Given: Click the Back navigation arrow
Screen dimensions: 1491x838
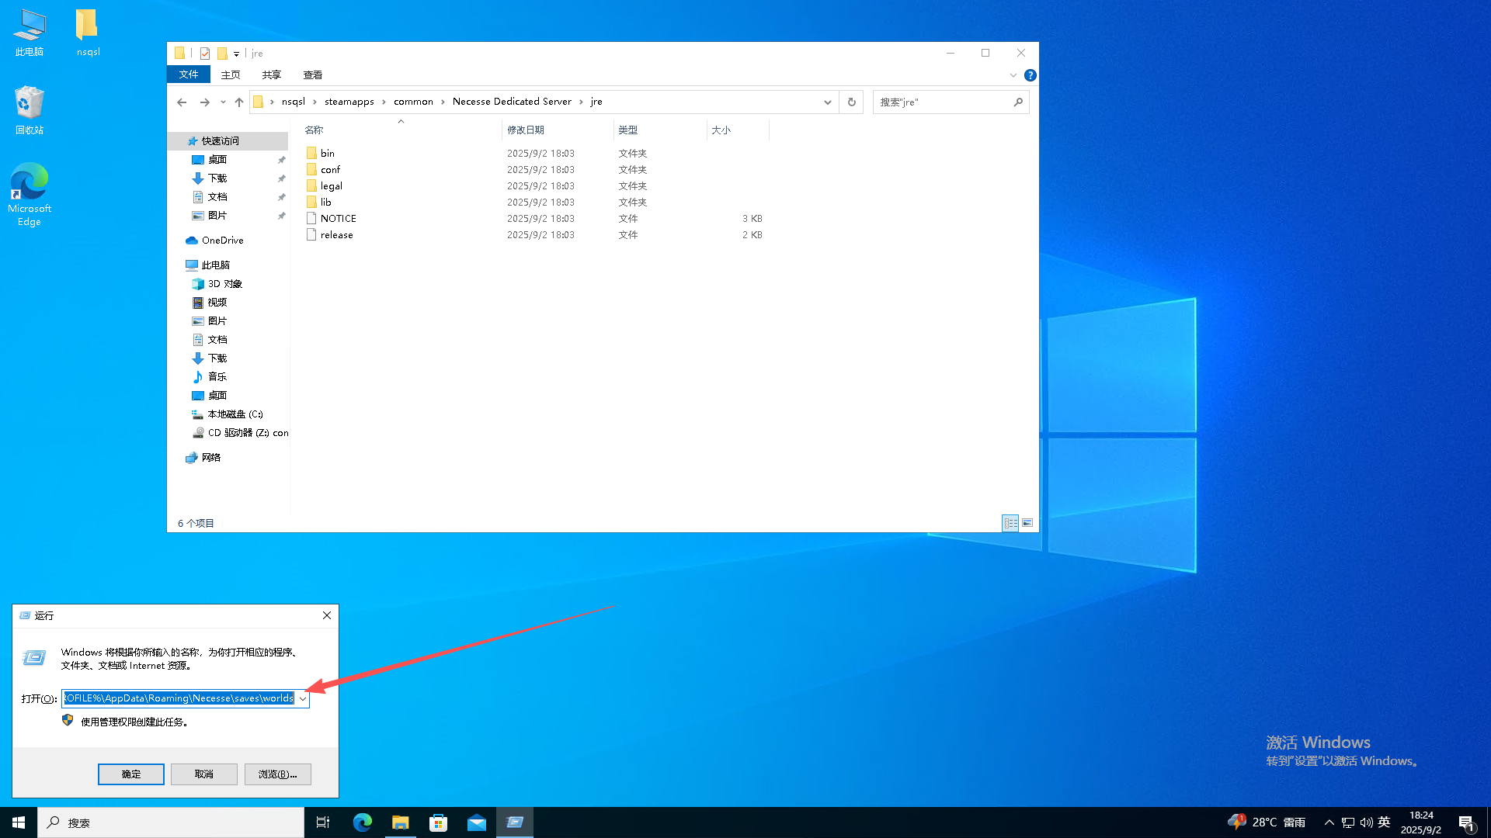Looking at the screenshot, I should (x=182, y=102).
